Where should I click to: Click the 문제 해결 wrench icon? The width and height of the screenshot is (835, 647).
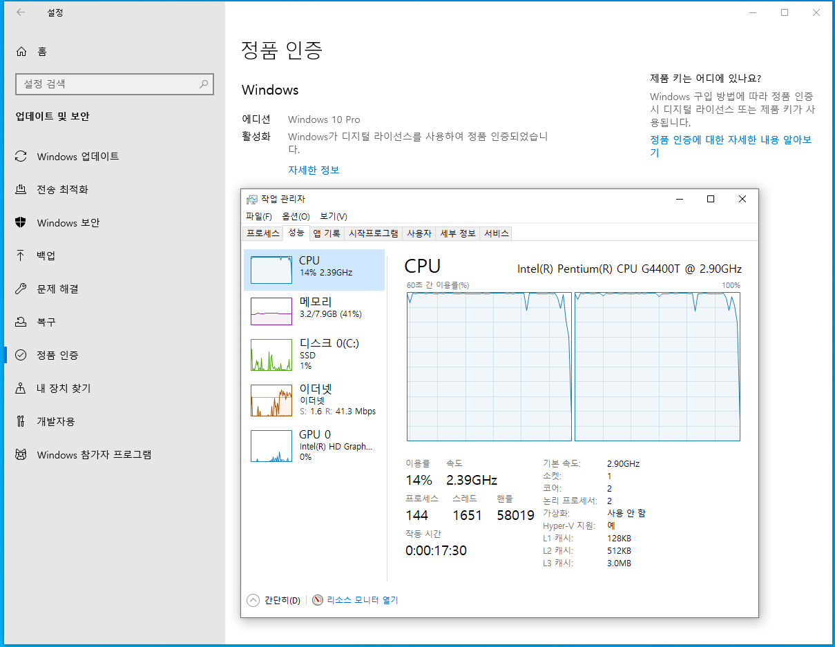(x=21, y=289)
